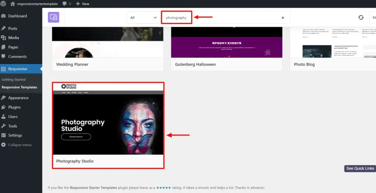Click the WordPress logo icon
Viewport: 376px width, 193px height.
4,4
